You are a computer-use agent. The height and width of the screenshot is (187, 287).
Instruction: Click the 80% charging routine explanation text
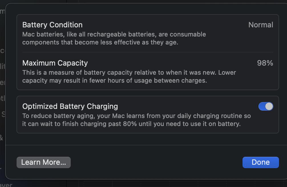(x=136, y=120)
